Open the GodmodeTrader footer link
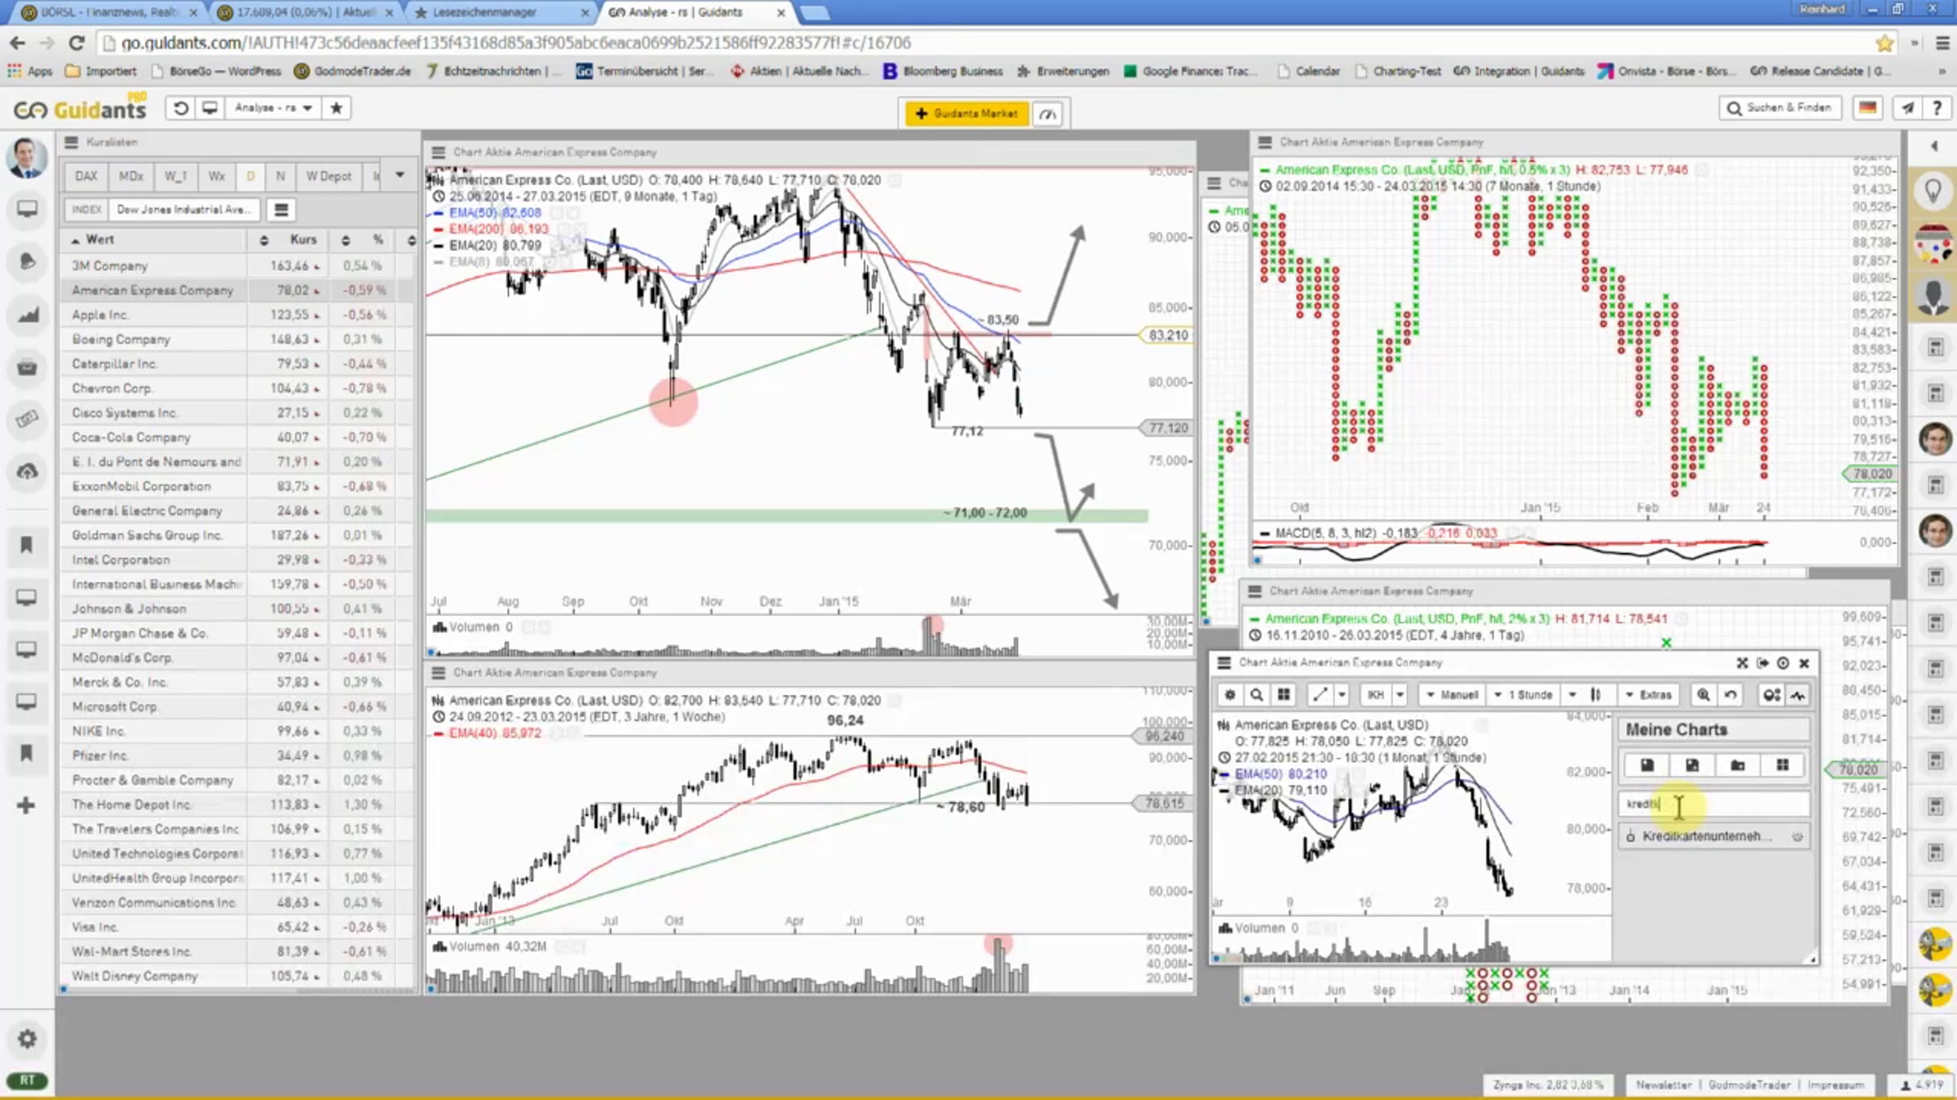This screenshot has width=1957, height=1100. tap(1749, 1085)
